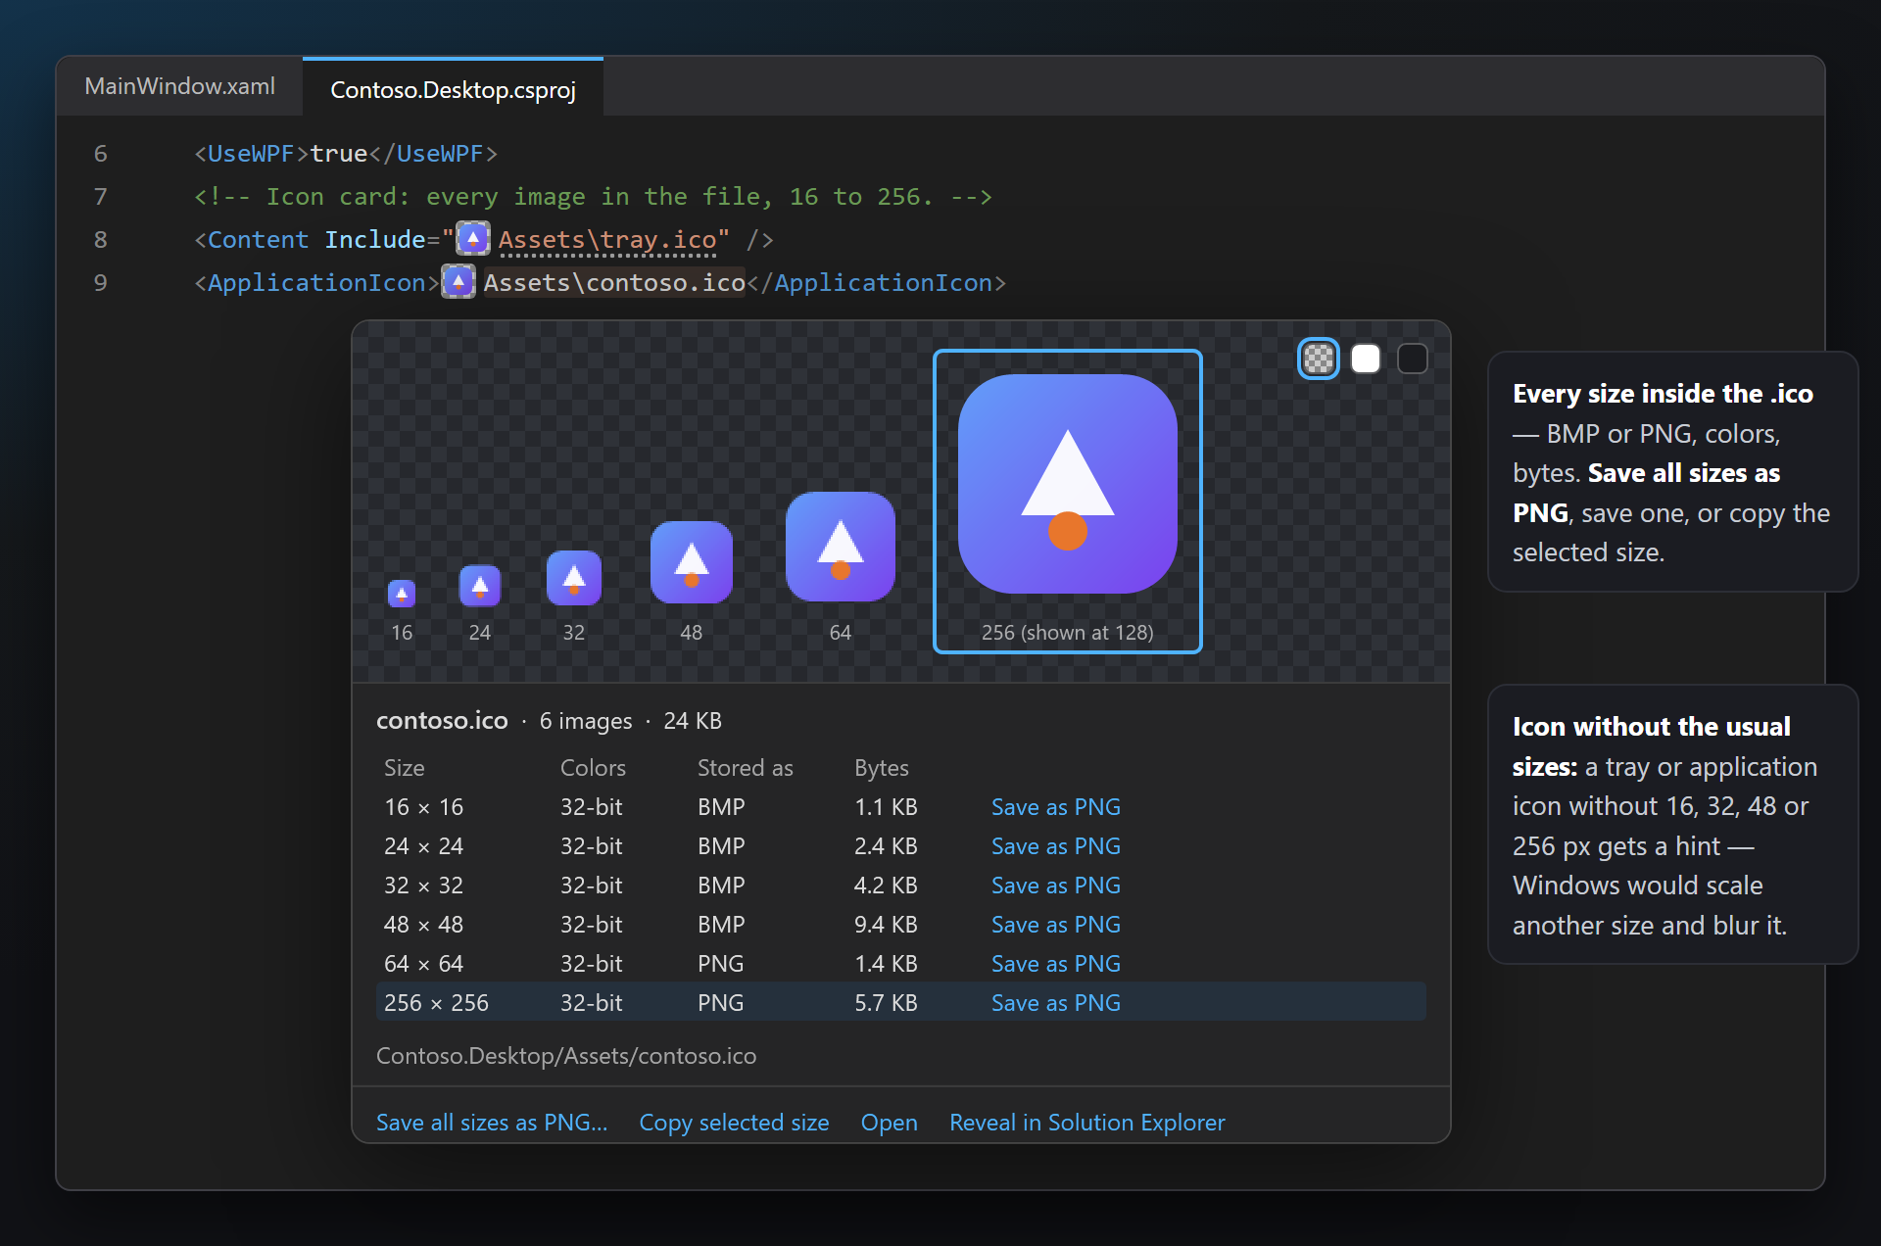Screen dimensions: 1881x1246
Task: Save the 24 × 24 image as PNG
Action: (x=1055, y=846)
